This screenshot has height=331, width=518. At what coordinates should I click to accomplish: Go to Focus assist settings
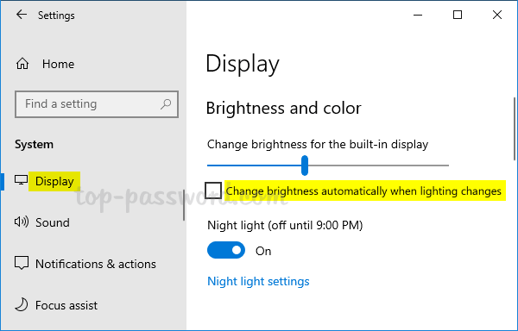pyautogui.click(x=66, y=305)
